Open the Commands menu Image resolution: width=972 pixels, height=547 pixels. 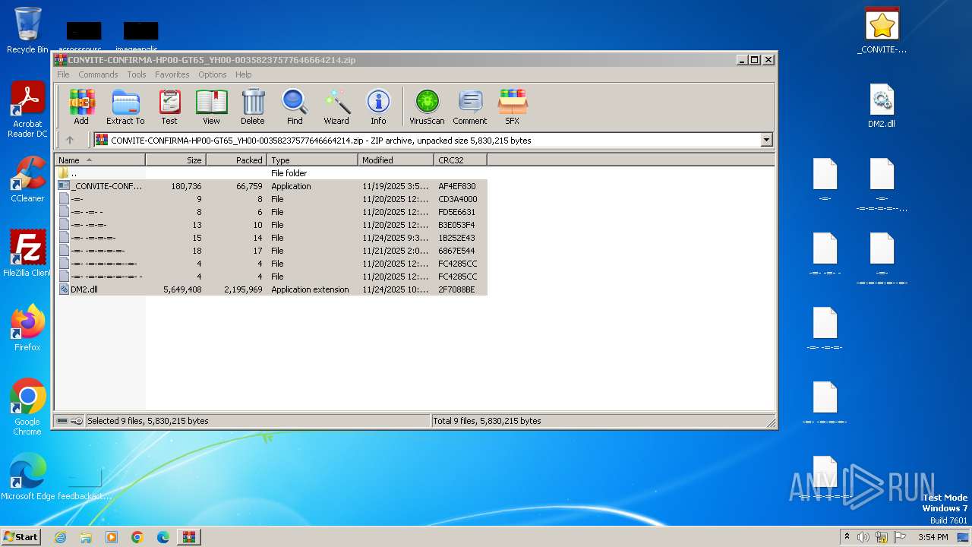coord(98,74)
